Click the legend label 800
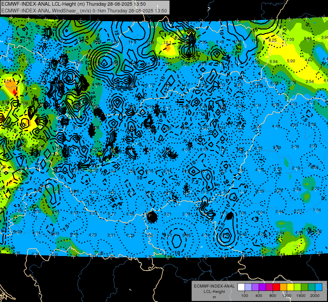This screenshot has width=328, height=302. [273, 296]
